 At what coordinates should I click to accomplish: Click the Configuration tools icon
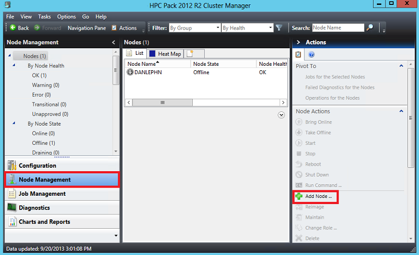[x=12, y=166]
